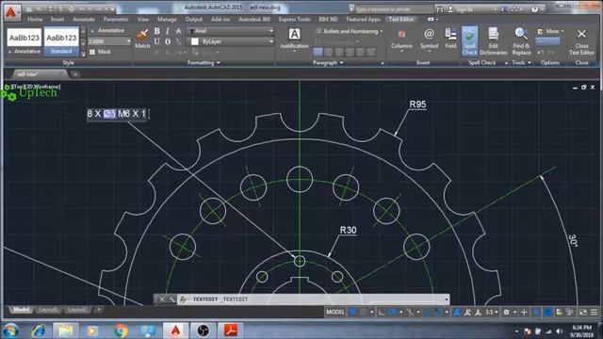The image size is (603, 339).
Task: Open the More options dropdown
Action: (x=550, y=31)
